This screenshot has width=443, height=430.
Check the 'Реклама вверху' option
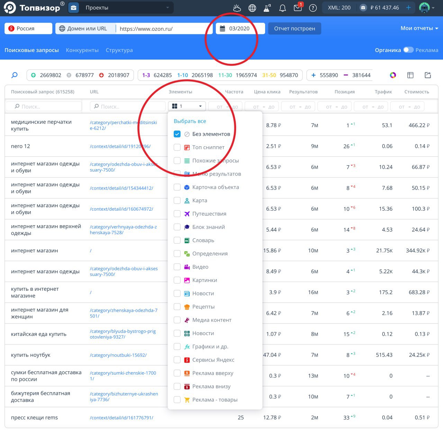pyautogui.click(x=177, y=373)
